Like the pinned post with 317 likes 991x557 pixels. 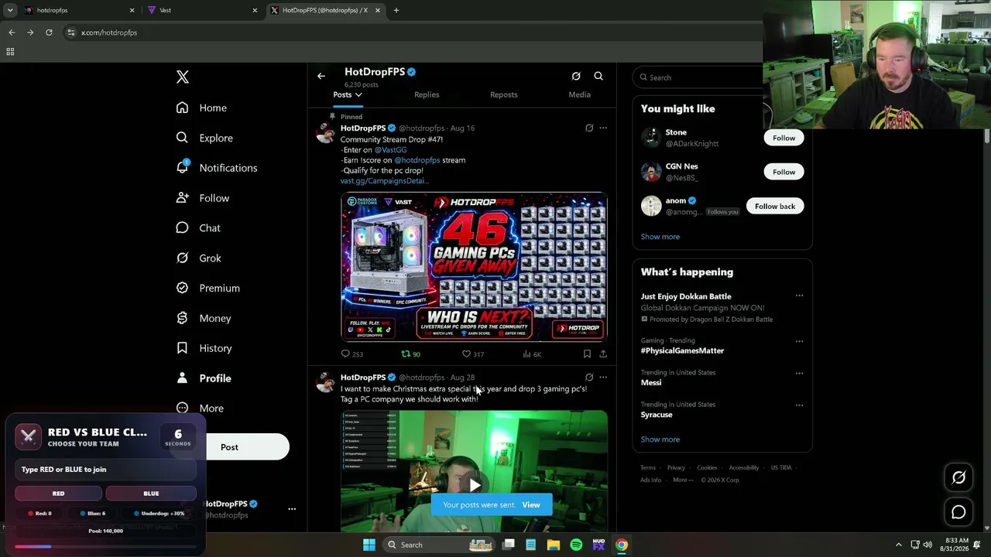point(472,354)
